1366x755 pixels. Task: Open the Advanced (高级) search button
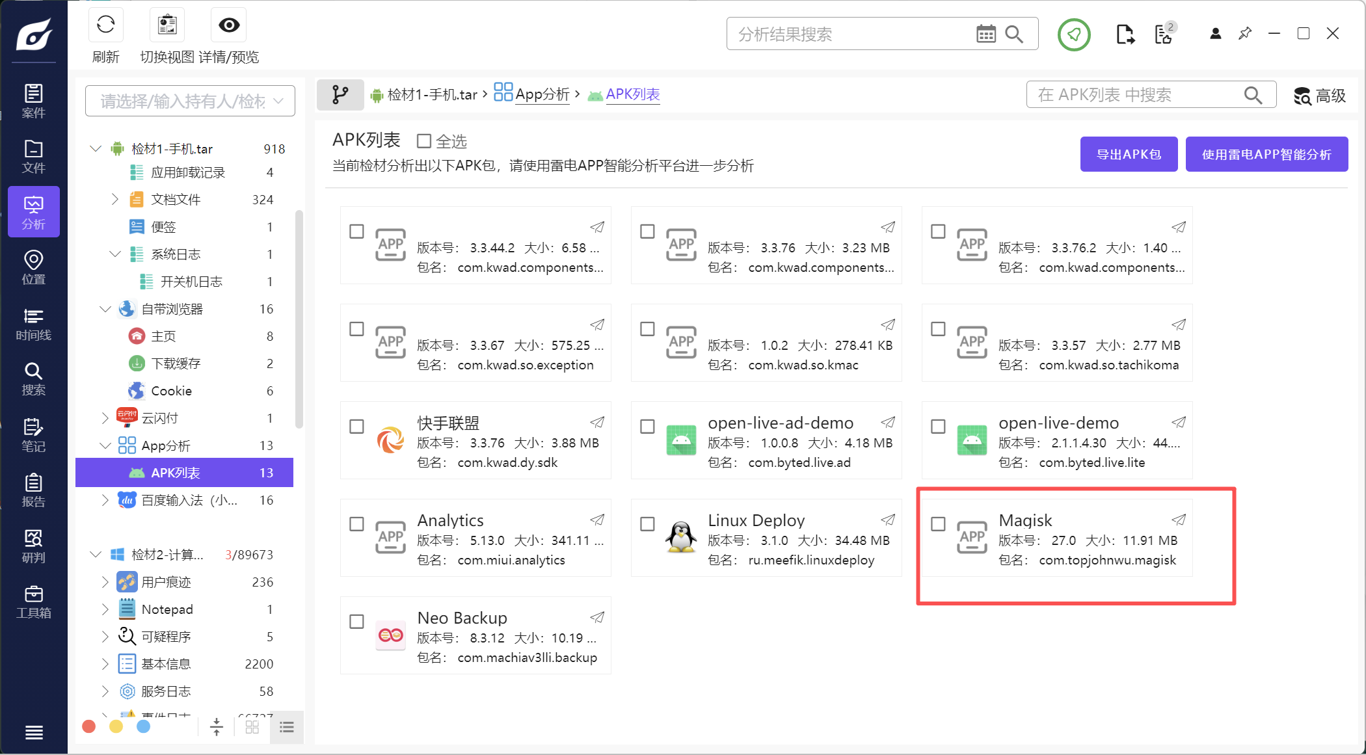tap(1319, 96)
